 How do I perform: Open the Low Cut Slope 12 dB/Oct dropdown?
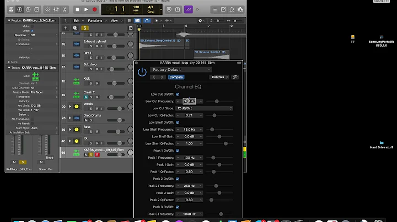[x=204, y=108]
